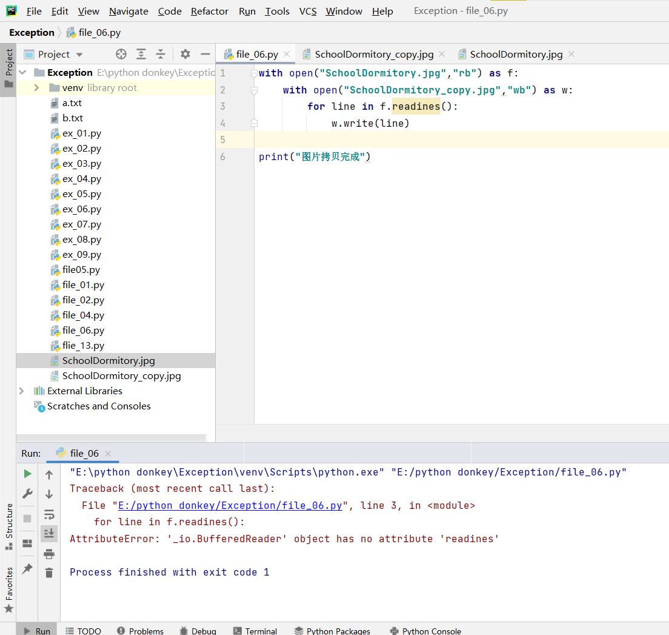Click Exception in the breadcrumb bar
The image size is (669, 635).
coord(32,33)
